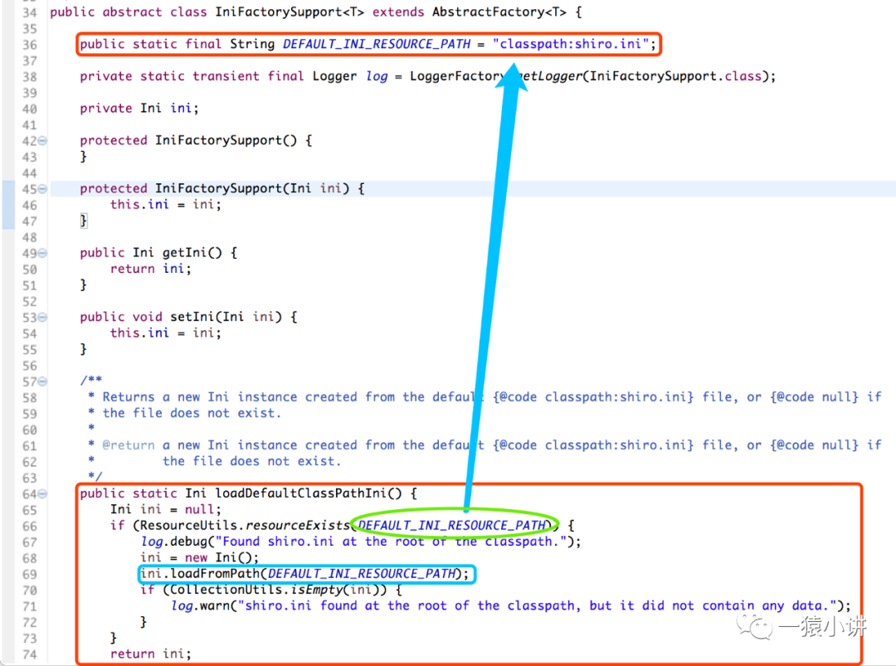Collapse the fold marker at line 53
The width and height of the screenshot is (896, 666).
coord(43,318)
